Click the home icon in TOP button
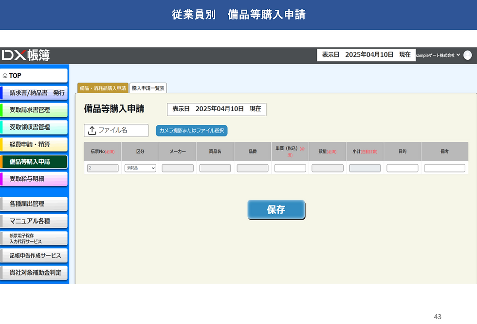Viewport: 477px width, 324px height. coord(5,76)
